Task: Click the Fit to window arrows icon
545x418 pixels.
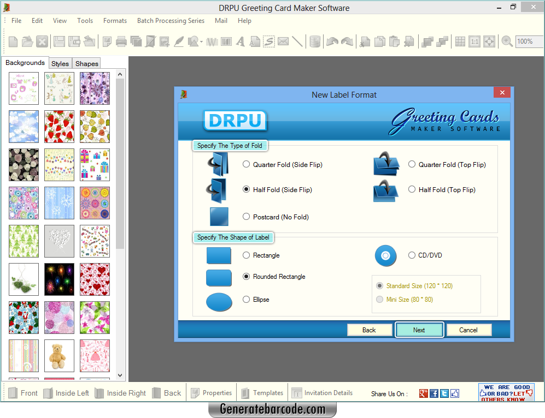Action: [489, 41]
